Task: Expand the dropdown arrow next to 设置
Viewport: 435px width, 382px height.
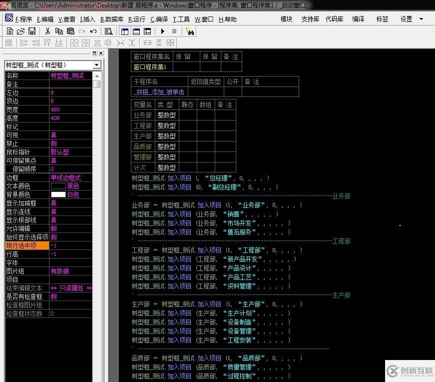Action: coord(421,19)
